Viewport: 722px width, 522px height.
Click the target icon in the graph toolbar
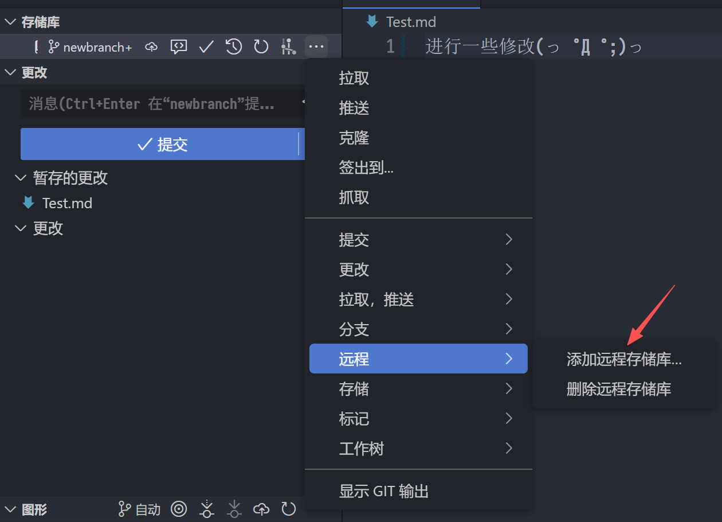coord(179,509)
